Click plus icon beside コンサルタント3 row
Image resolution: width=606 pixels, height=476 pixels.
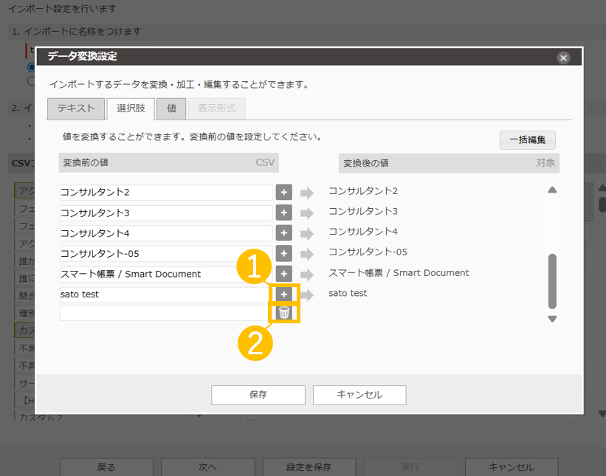(x=284, y=213)
